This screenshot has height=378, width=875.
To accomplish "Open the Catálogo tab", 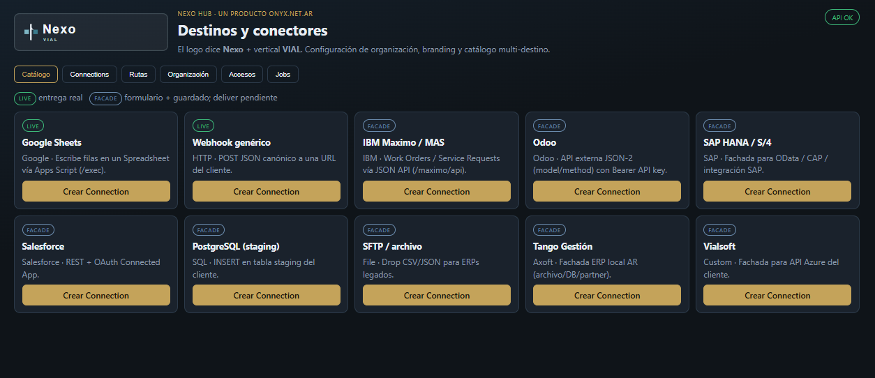I will 36,74.
